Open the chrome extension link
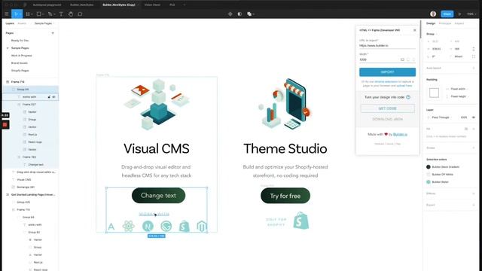Image resolution: width=482 pixels, height=271 pixels. 386,82
